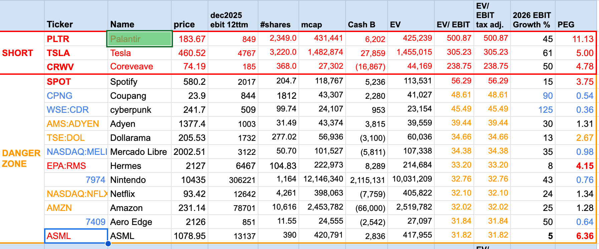Select the price column header

190,16
